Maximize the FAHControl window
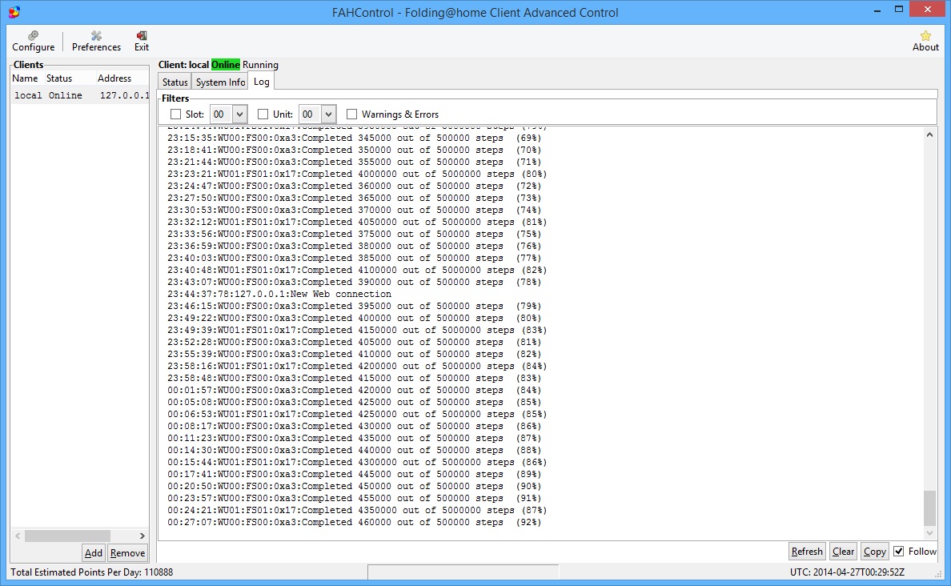 coord(899,10)
